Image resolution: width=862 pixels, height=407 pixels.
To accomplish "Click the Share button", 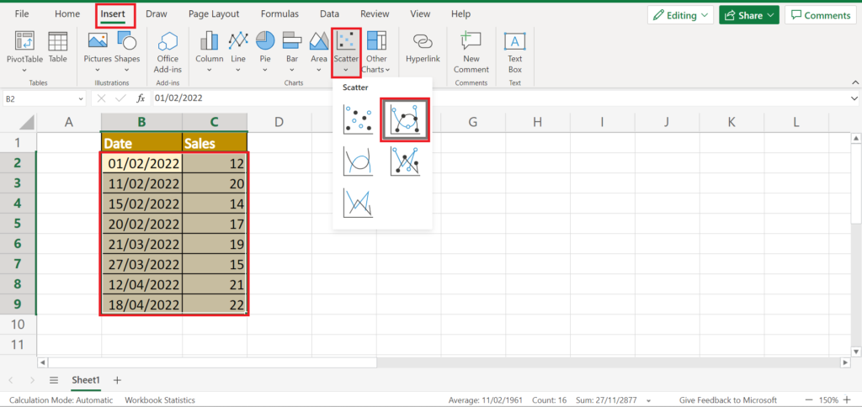I will [x=748, y=15].
